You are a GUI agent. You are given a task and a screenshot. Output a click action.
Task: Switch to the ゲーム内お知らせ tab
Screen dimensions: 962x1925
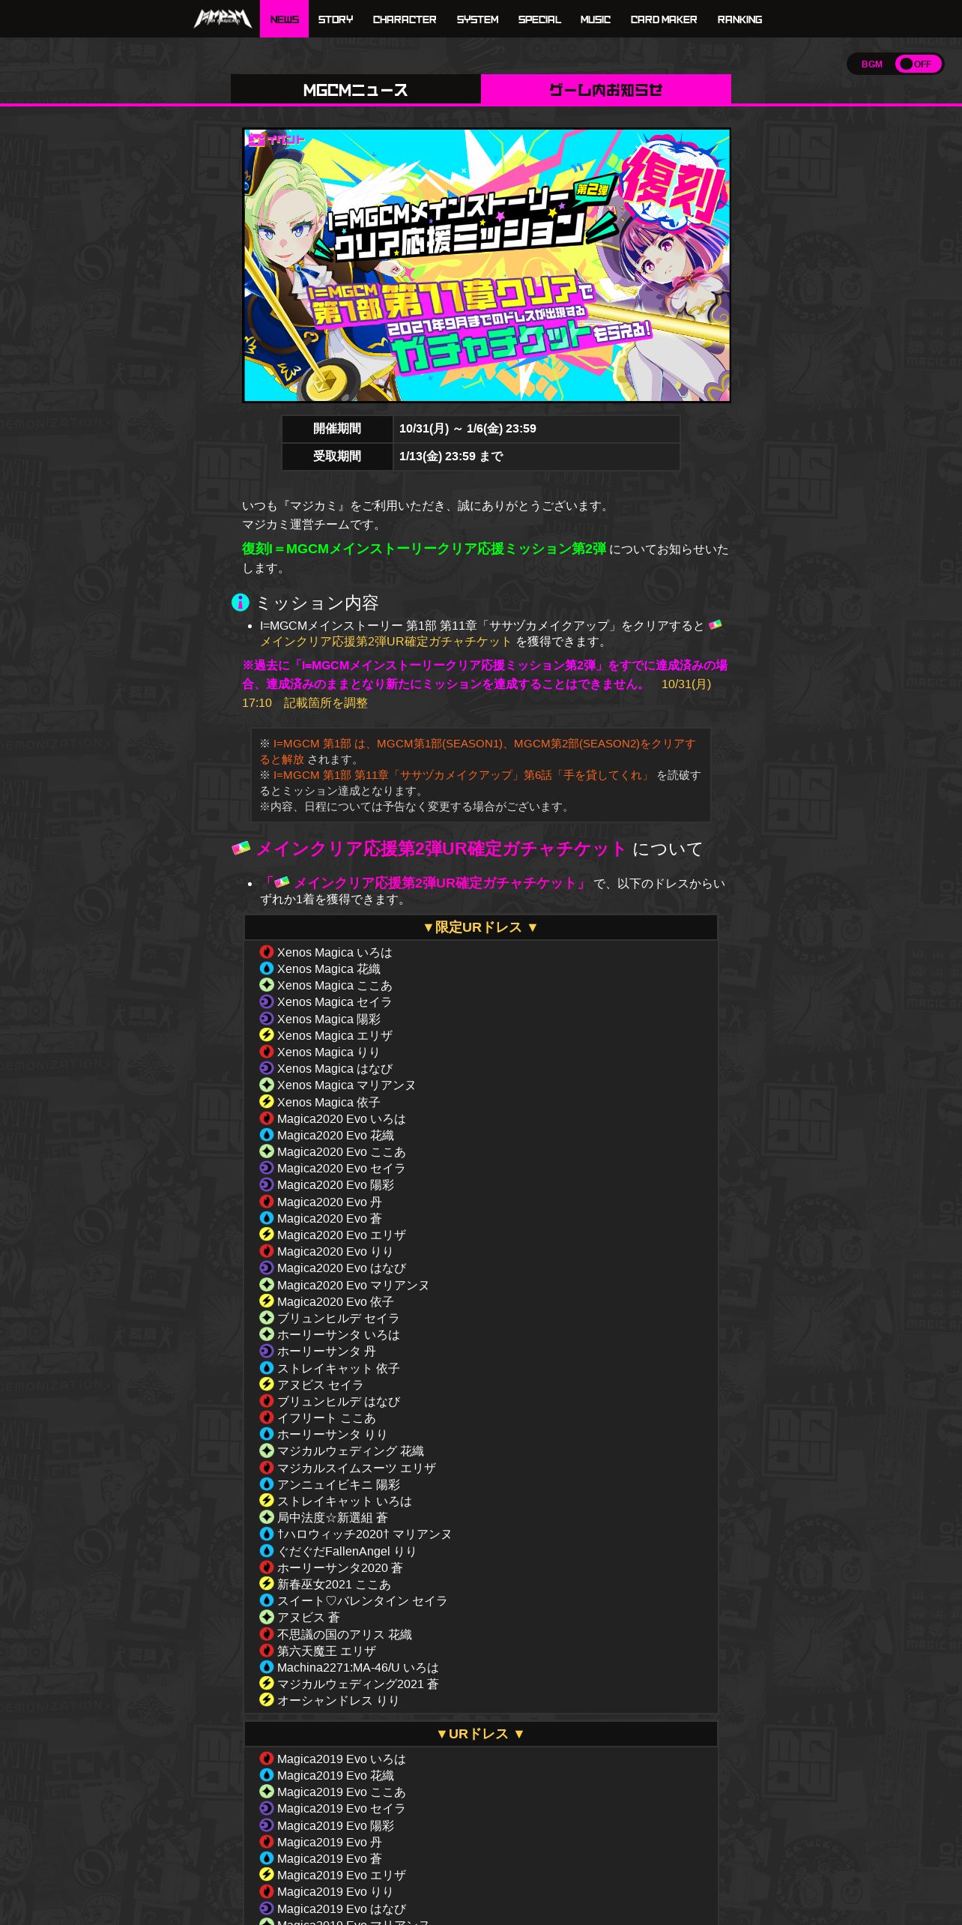pyautogui.click(x=605, y=89)
